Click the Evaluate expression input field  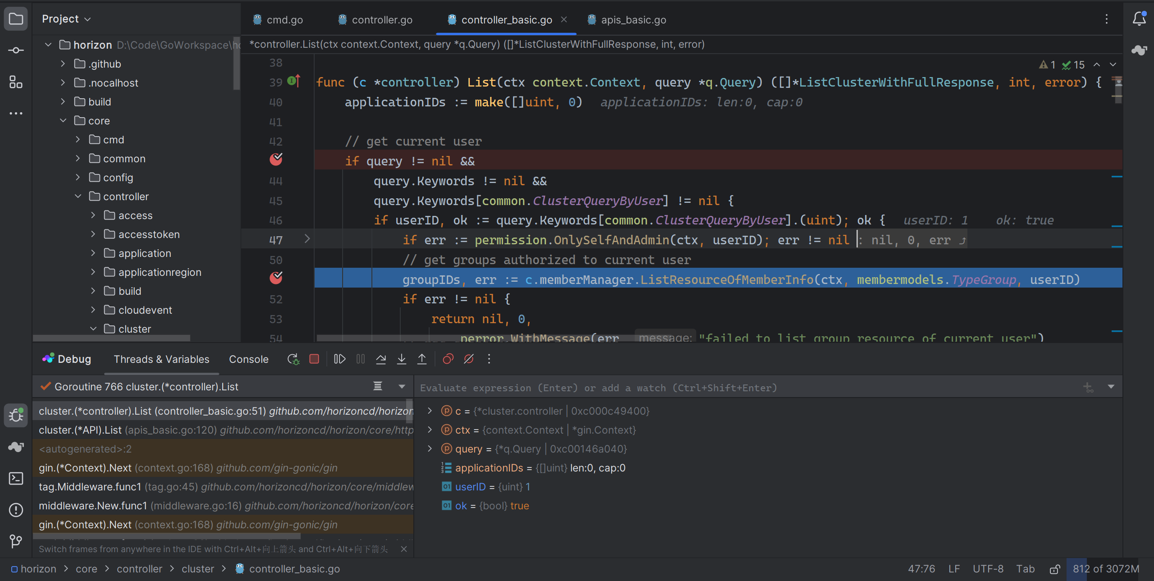click(748, 388)
